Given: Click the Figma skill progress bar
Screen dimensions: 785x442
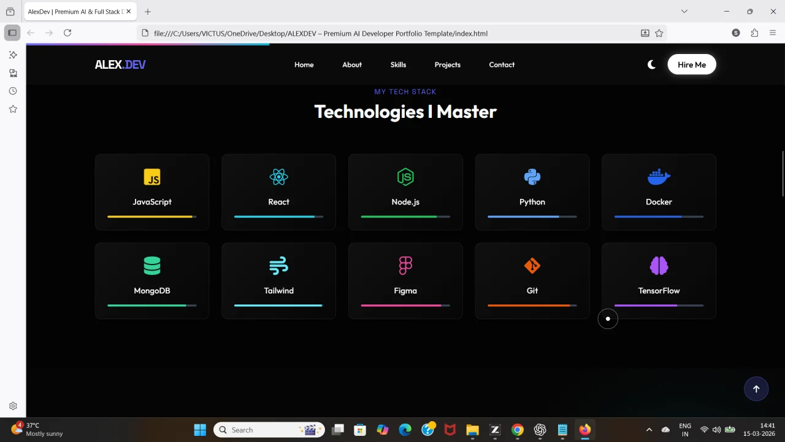Looking at the screenshot, I should point(405,305).
